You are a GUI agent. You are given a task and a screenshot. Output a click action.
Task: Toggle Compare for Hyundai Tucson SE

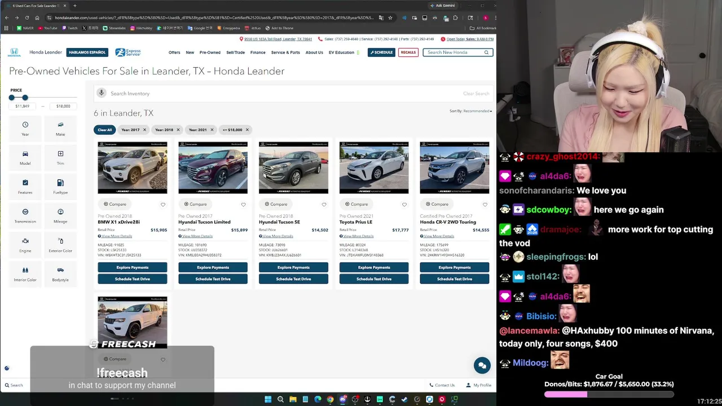click(276, 204)
